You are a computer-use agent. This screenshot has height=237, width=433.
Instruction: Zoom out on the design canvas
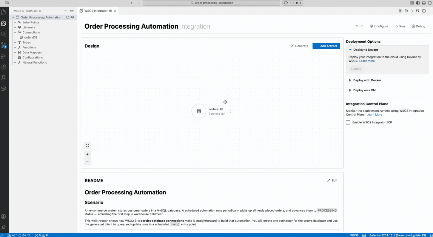pos(87,162)
